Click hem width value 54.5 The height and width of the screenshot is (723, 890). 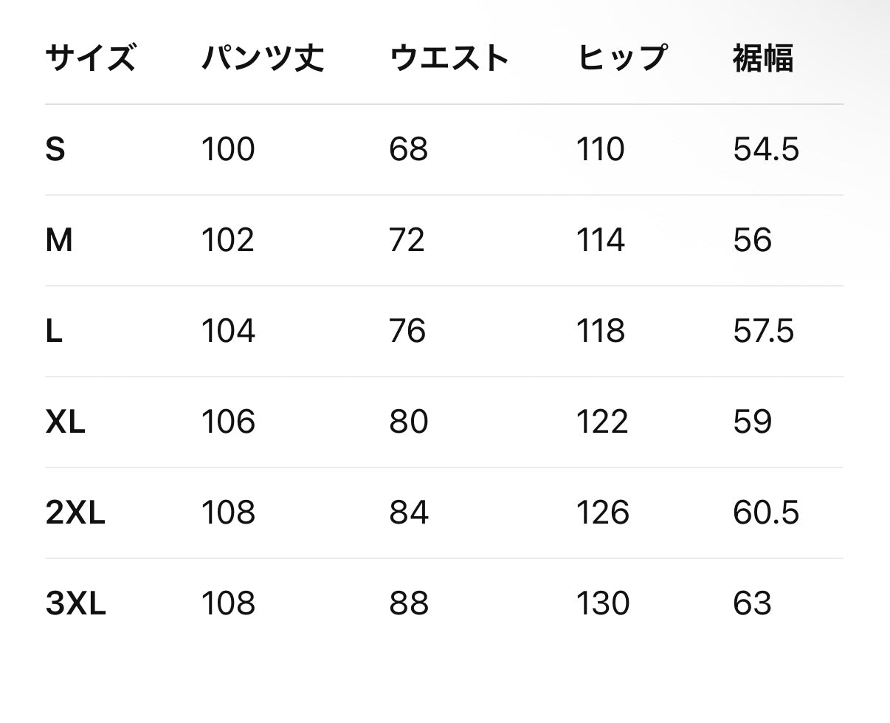(766, 150)
